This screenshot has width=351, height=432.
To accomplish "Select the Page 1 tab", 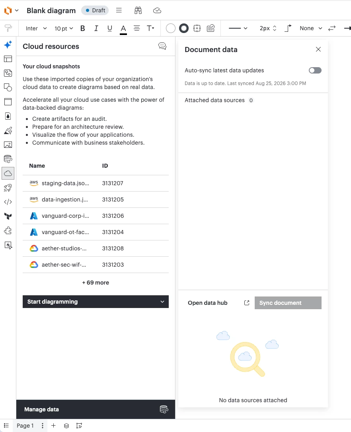I will 25,426.
